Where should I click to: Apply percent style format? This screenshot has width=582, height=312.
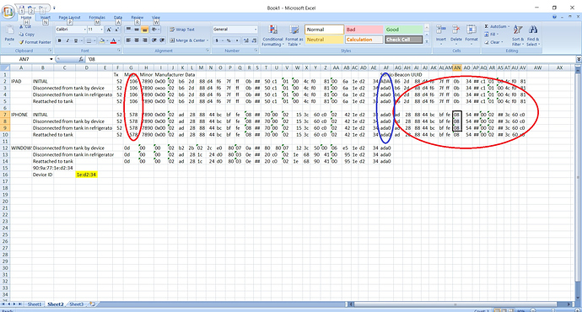pos(229,40)
